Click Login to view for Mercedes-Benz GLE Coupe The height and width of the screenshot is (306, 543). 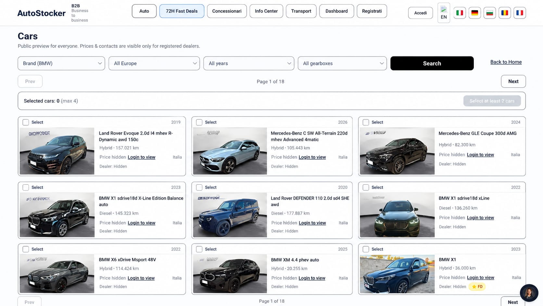(x=480, y=155)
